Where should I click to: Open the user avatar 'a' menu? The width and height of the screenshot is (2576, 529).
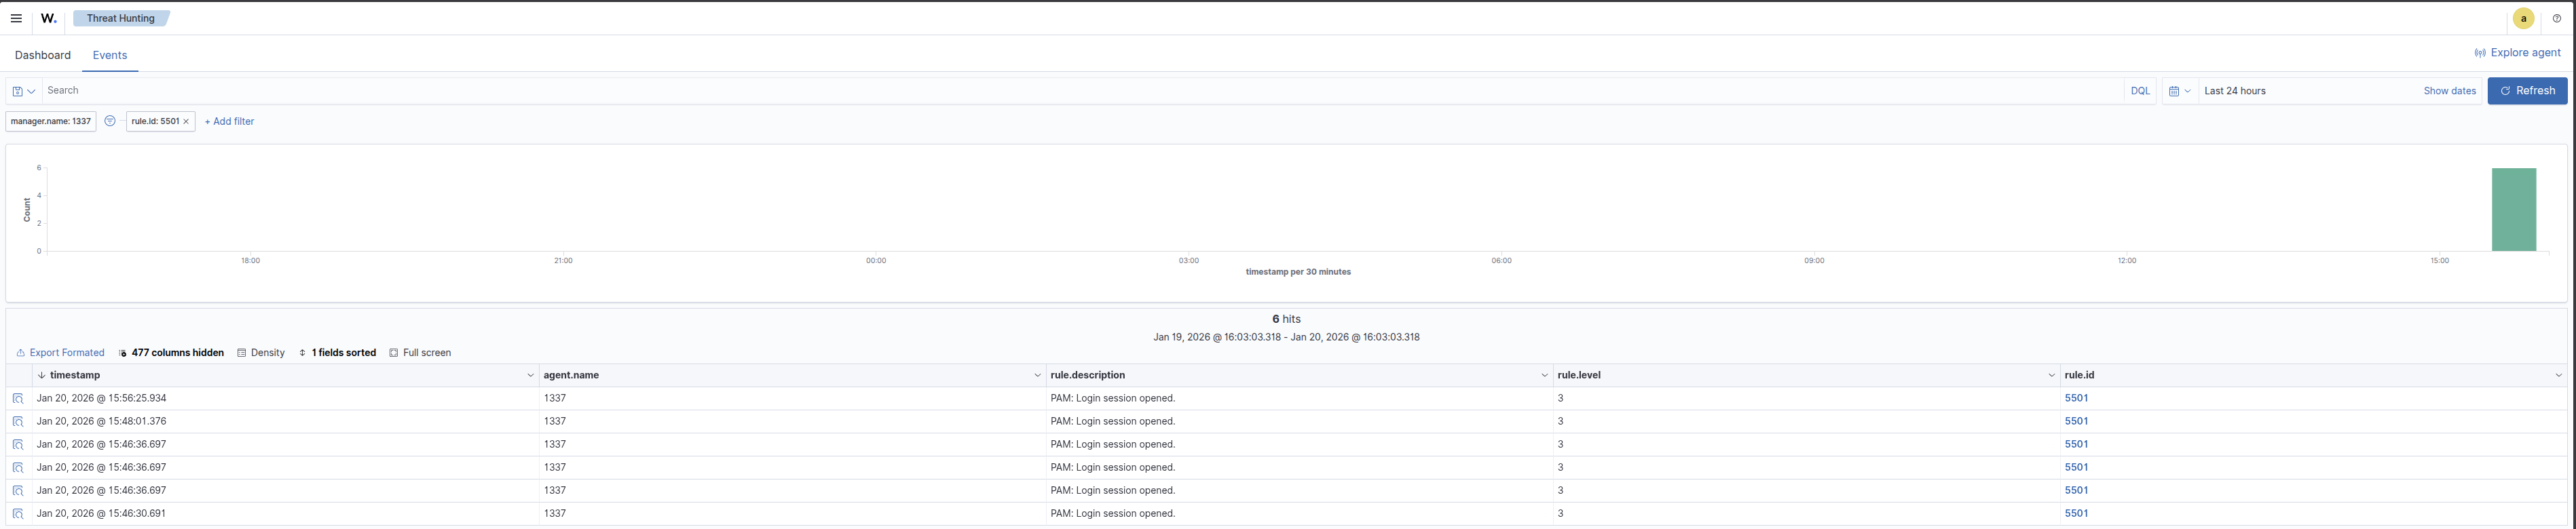pos(2523,18)
